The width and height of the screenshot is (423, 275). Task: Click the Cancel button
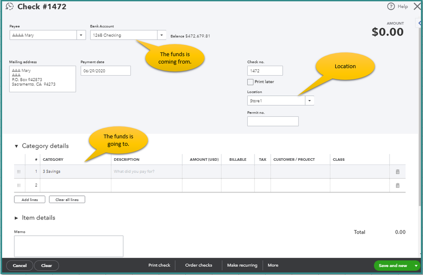[x=20, y=266]
